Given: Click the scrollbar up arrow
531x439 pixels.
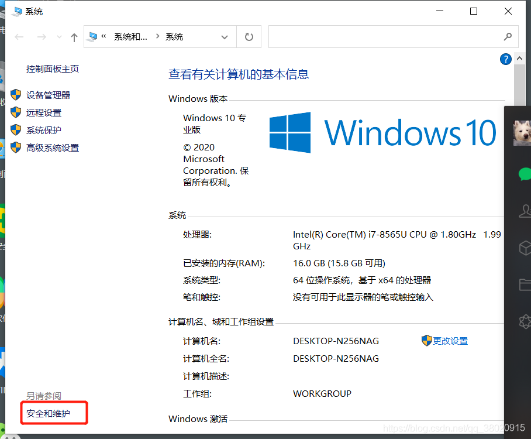Looking at the screenshot, I should pos(519,59).
